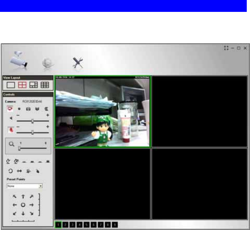Click the fourth icon in circular-arrow row

coord(37,171)
